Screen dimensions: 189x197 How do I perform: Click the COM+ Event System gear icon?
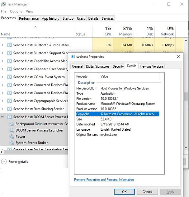coord(9,77)
